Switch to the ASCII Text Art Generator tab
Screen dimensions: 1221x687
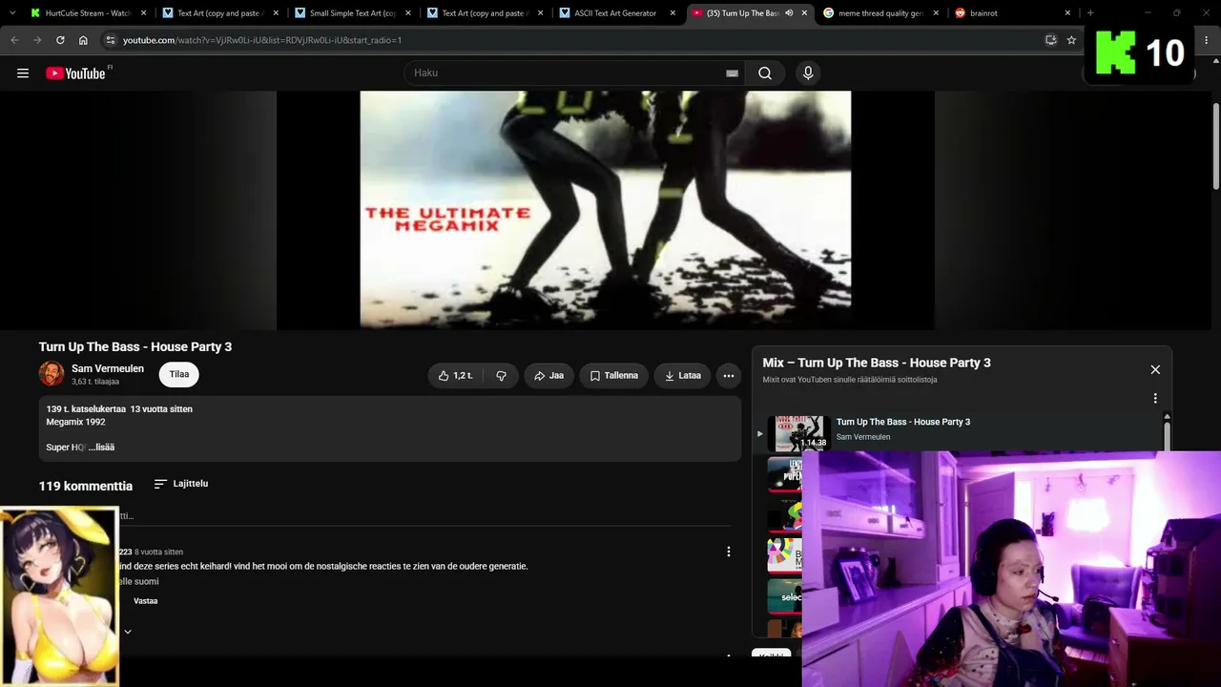point(618,13)
